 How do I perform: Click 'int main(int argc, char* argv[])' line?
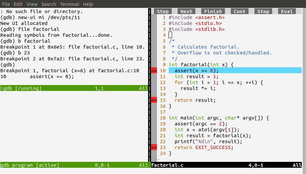[x=219, y=118]
